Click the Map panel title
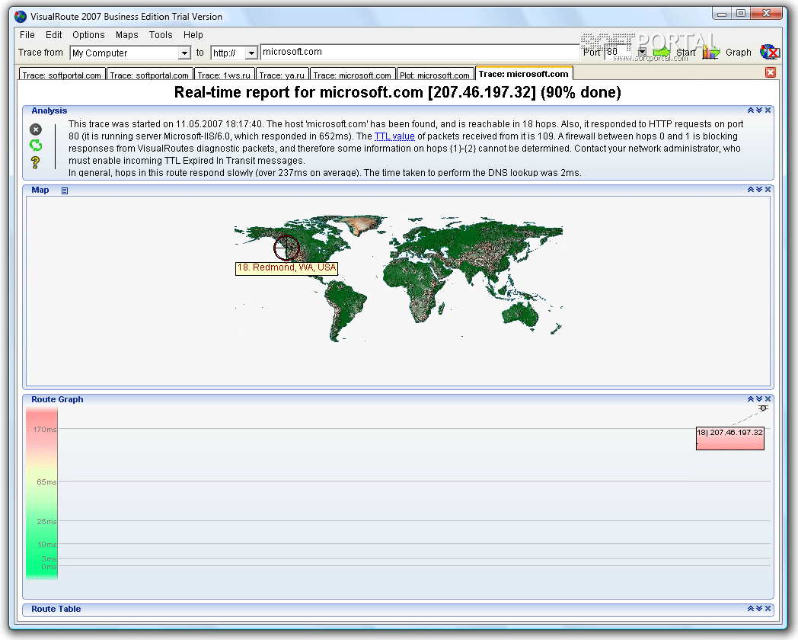Image resolution: width=798 pixels, height=640 pixels. pyautogui.click(x=40, y=190)
